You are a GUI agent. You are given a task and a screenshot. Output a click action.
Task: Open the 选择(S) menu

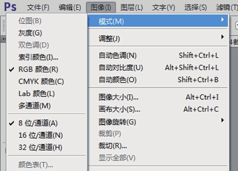[195, 8]
